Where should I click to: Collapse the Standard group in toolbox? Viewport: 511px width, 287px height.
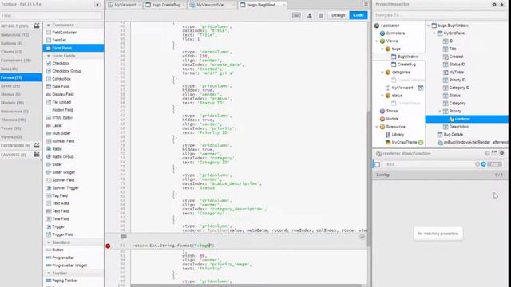pyautogui.click(x=49, y=242)
